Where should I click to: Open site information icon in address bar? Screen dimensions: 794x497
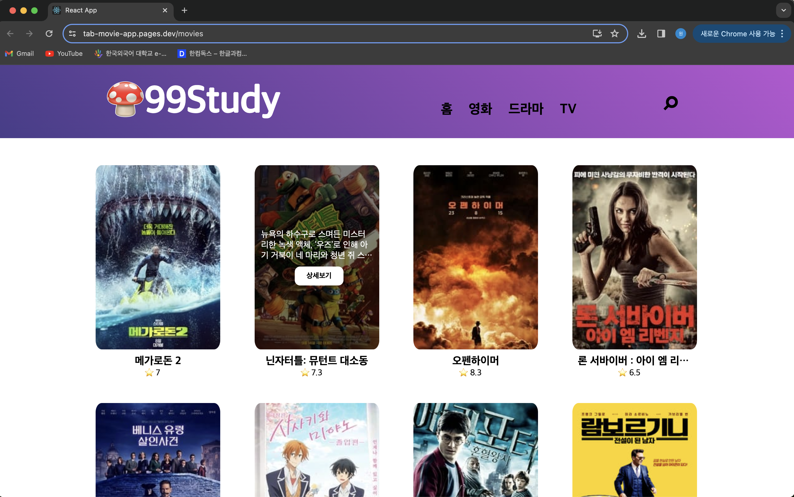(72, 34)
